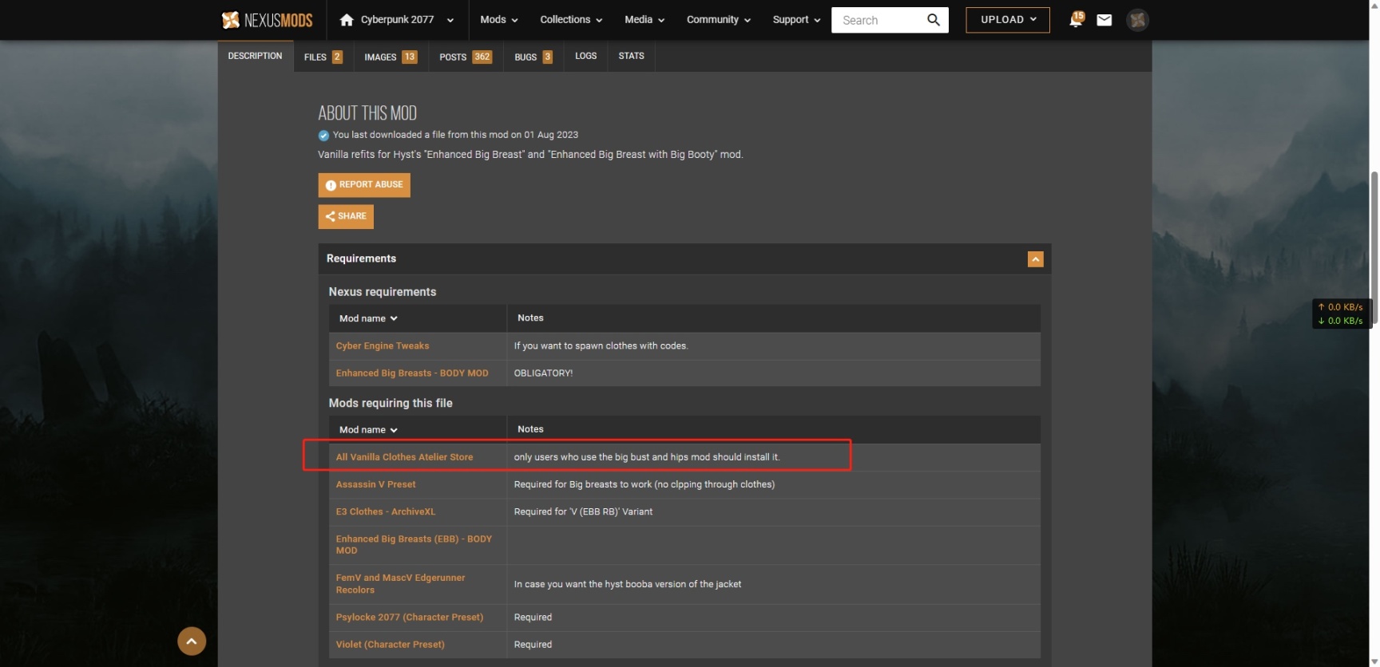
Task: Open Violet (Character Preset) link
Action: click(x=391, y=645)
